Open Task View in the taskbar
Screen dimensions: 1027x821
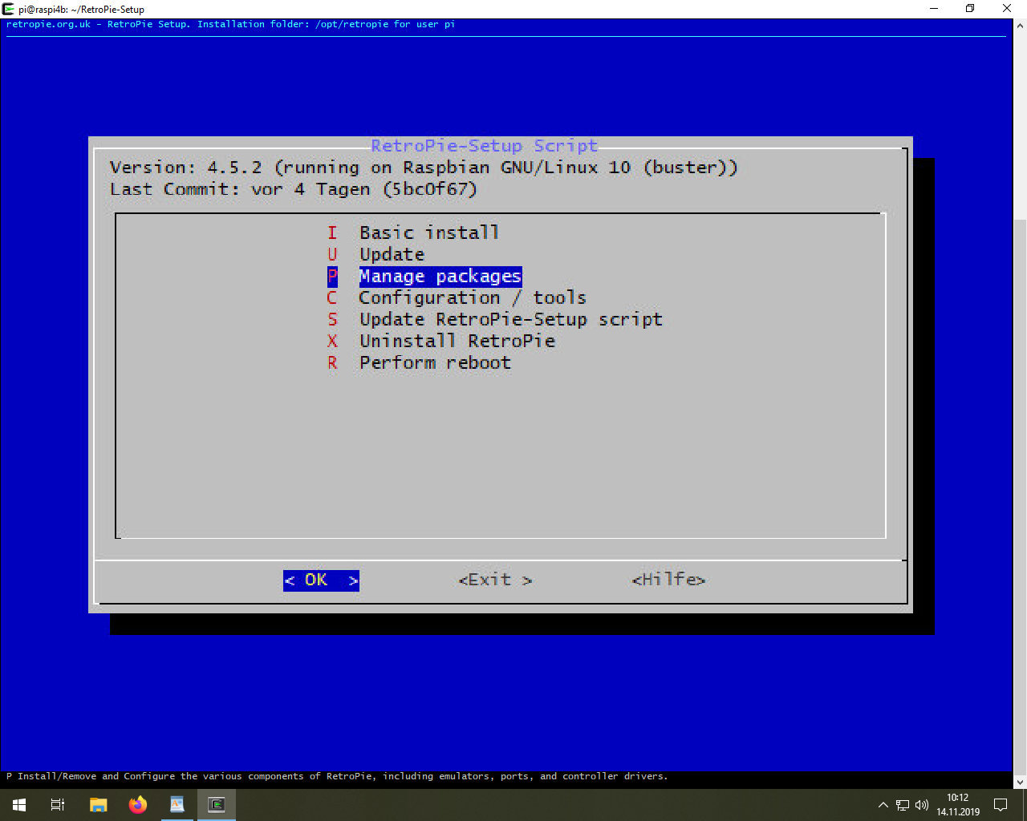(58, 804)
